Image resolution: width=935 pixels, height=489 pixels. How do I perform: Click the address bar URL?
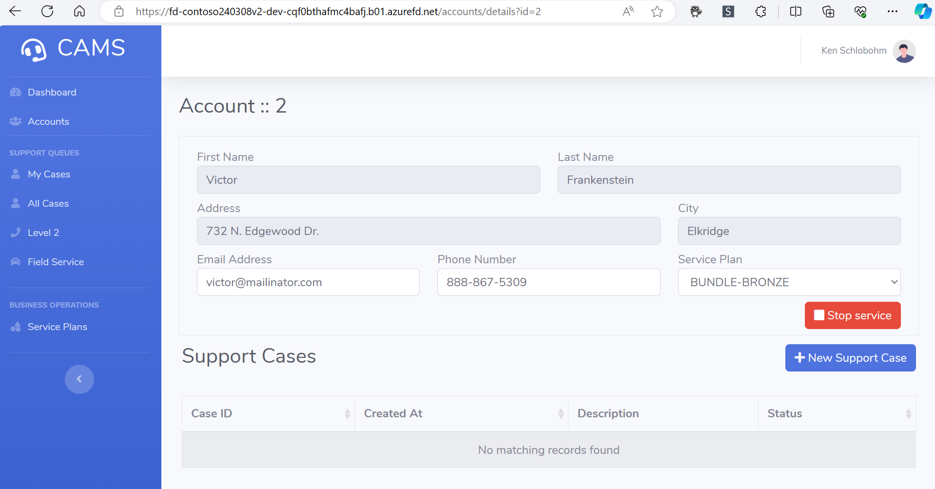pyautogui.click(x=338, y=12)
